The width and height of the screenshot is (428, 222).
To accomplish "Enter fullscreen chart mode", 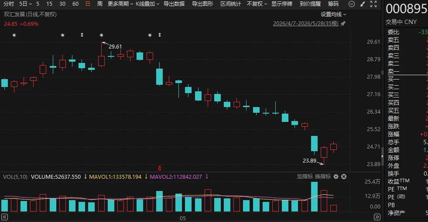I will 373,4.
